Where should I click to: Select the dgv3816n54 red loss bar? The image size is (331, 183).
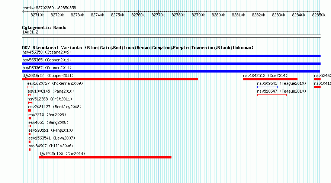[x=110, y=79]
